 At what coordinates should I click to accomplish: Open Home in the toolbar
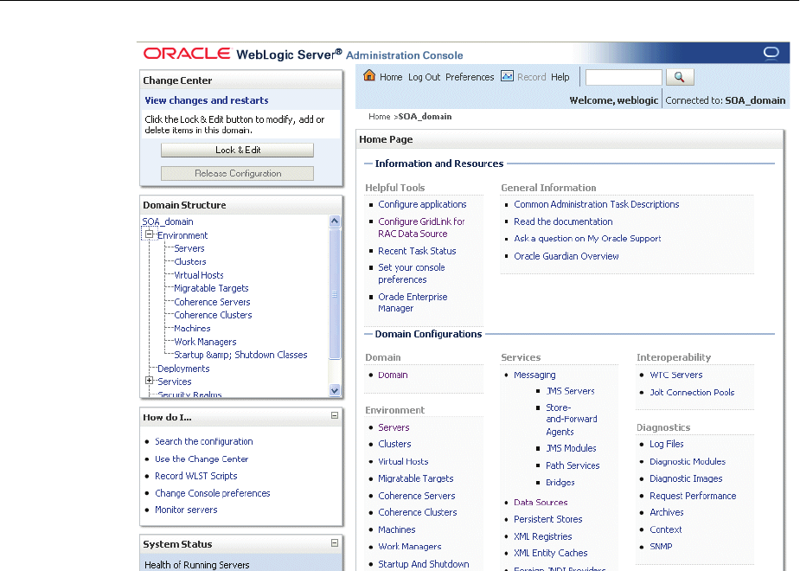pyautogui.click(x=391, y=77)
